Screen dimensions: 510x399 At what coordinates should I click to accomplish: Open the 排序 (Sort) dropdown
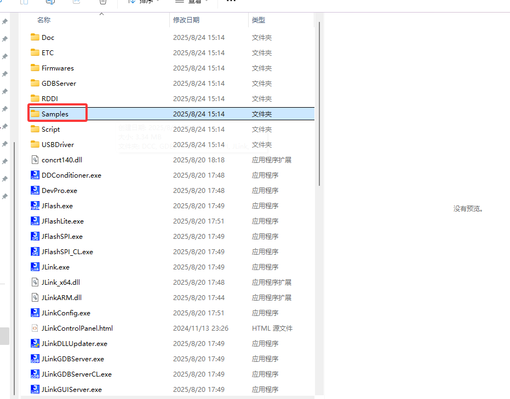[x=144, y=2]
